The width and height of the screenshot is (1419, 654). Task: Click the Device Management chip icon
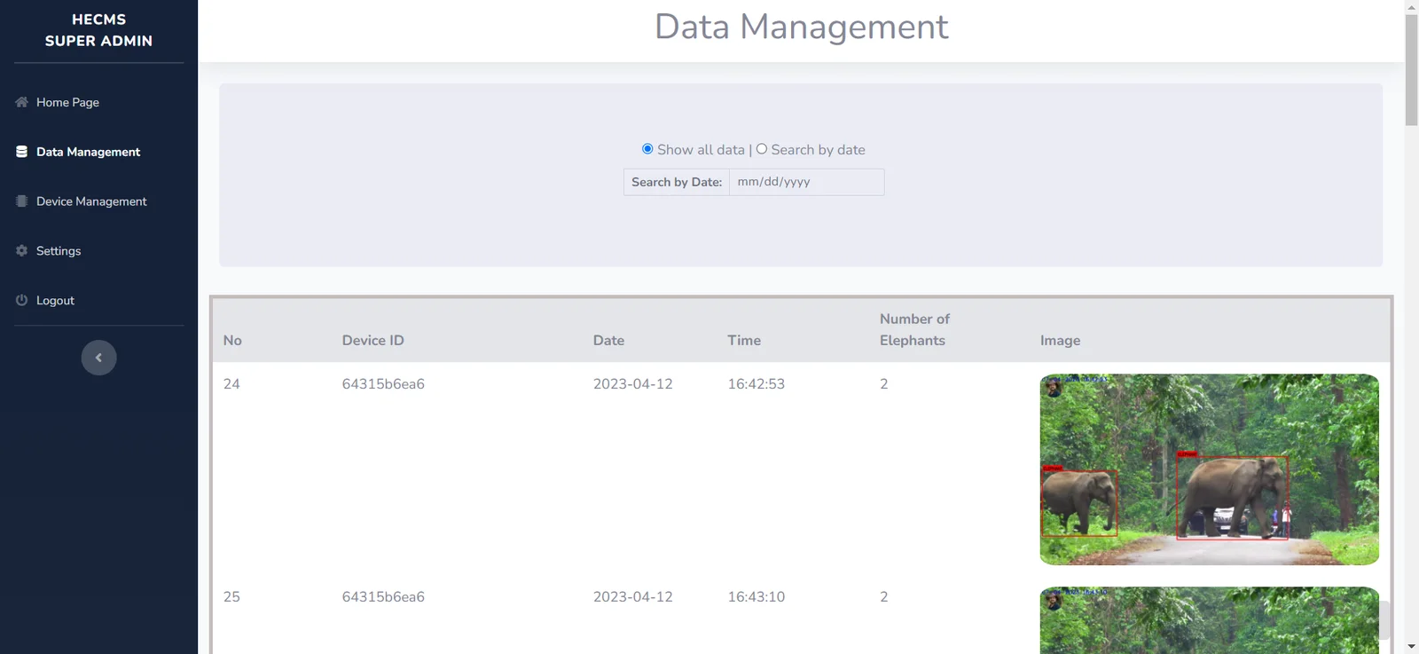point(21,201)
